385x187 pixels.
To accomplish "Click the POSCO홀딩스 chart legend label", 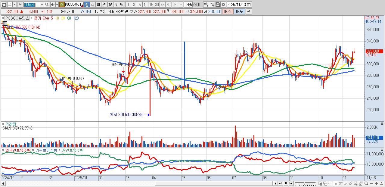I will tap(17, 18).
